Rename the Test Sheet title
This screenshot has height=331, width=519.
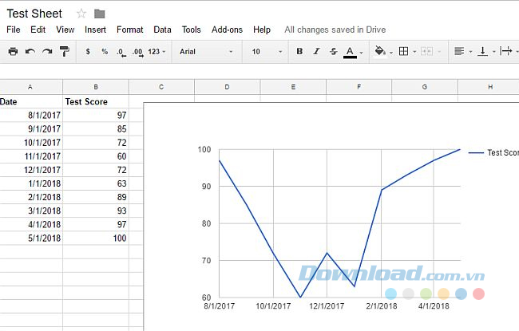click(x=34, y=14)
